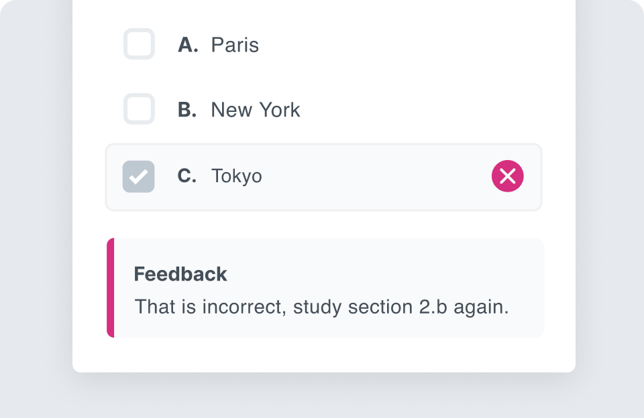Click the Paris option text

point(235,45)
